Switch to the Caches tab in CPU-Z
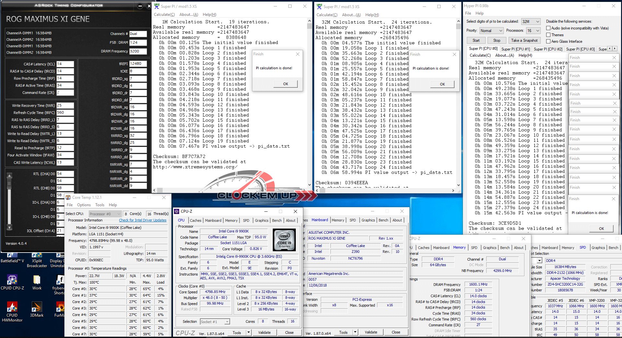This screenshot has width=622, height=338. [x=195, y=220]
